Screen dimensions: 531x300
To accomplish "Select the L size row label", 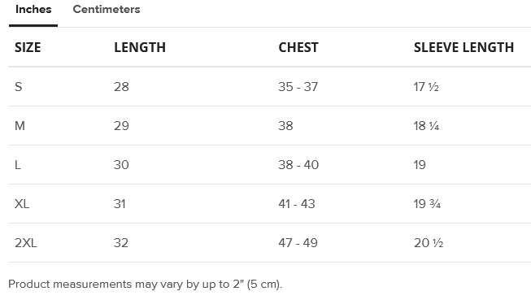I will [18, 165].
